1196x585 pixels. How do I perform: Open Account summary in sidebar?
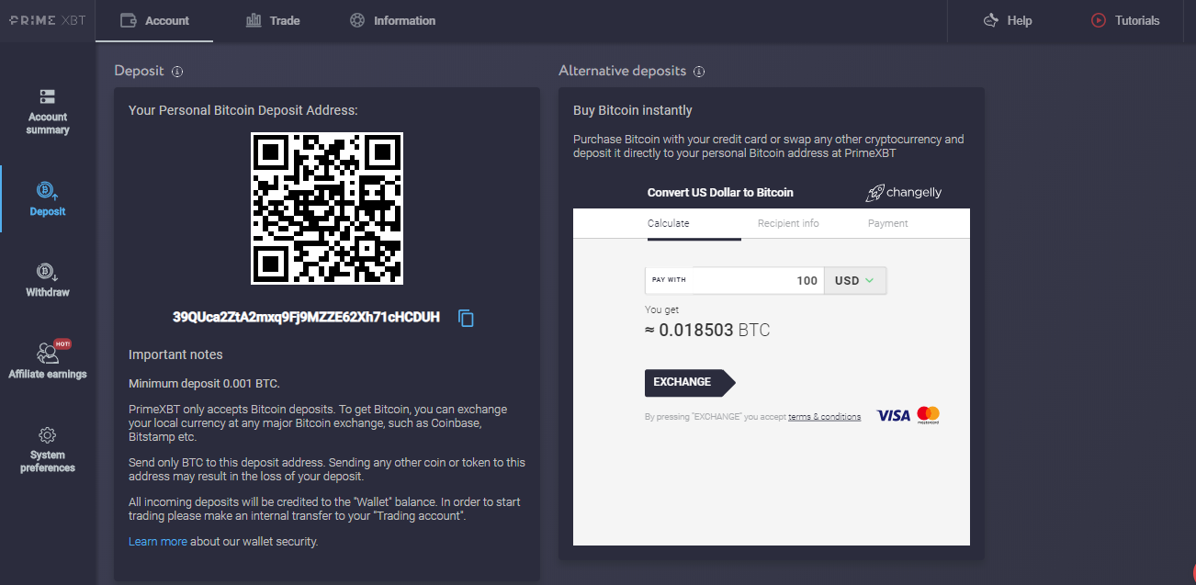pyautogui.click(x=48, y=112)
